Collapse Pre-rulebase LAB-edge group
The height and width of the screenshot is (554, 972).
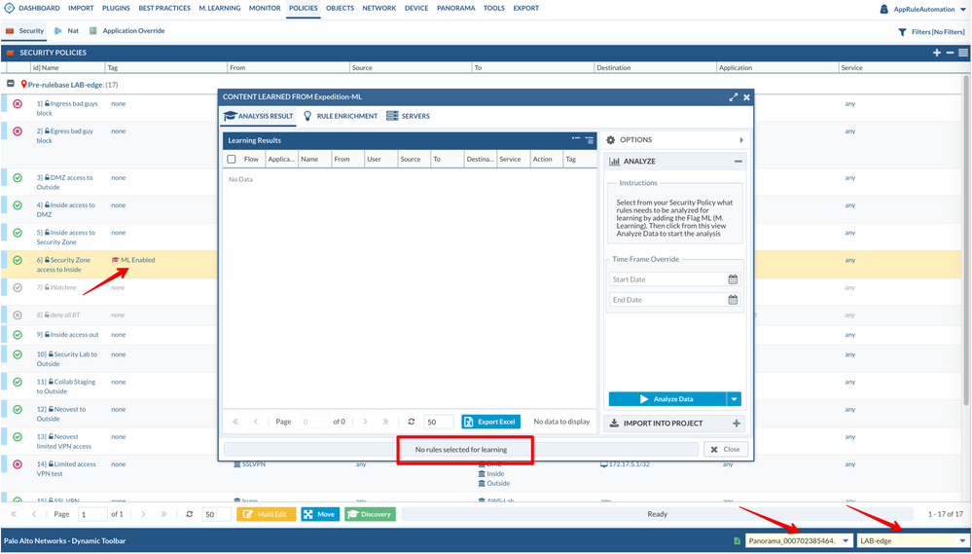tap(11, 84)
